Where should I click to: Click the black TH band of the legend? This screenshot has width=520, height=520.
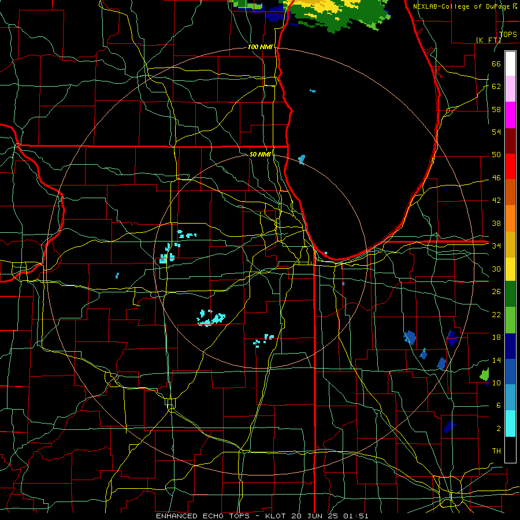[x=510, y=450]
